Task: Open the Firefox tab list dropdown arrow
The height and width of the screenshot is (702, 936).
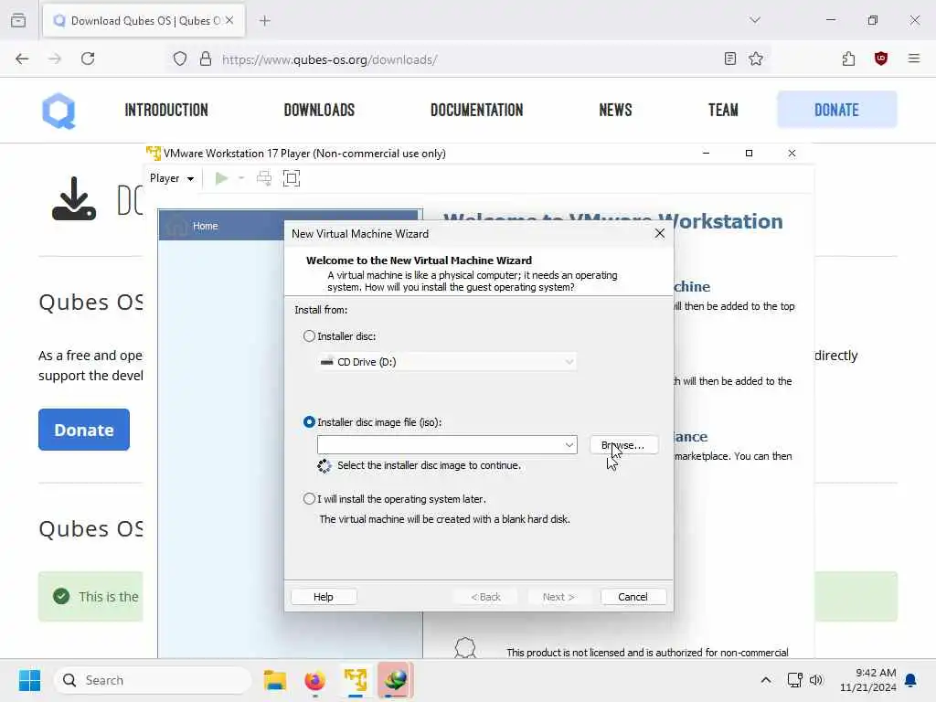Action: point(755,20)
